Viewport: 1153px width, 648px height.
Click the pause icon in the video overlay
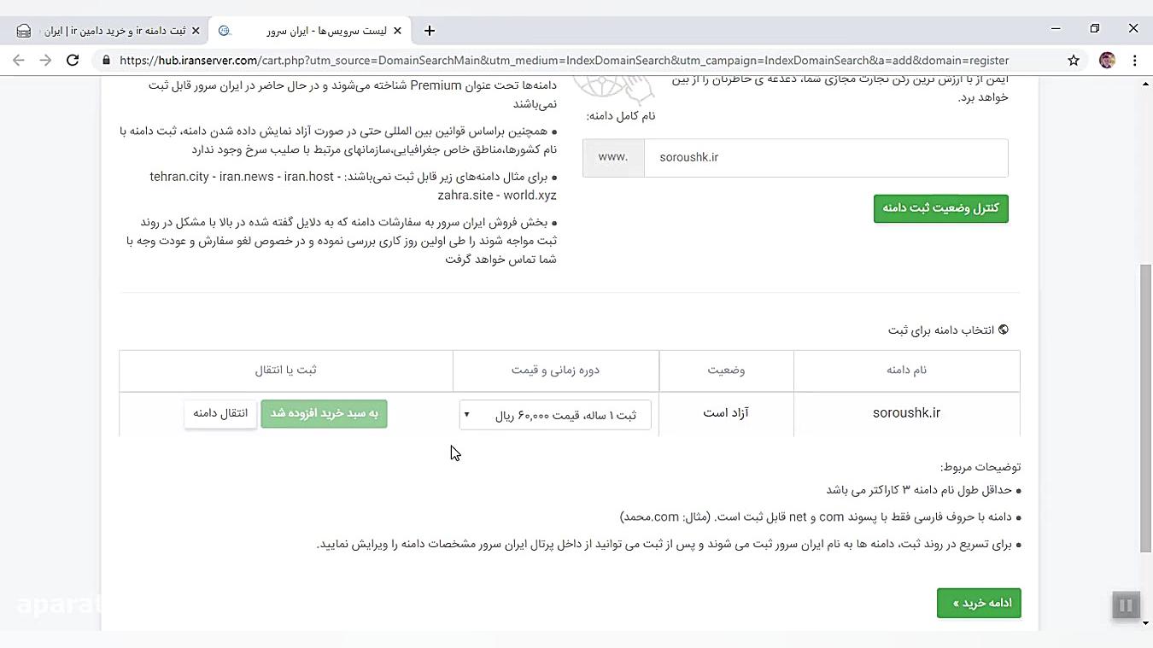pyautogui.click(x=1126, y=604)
